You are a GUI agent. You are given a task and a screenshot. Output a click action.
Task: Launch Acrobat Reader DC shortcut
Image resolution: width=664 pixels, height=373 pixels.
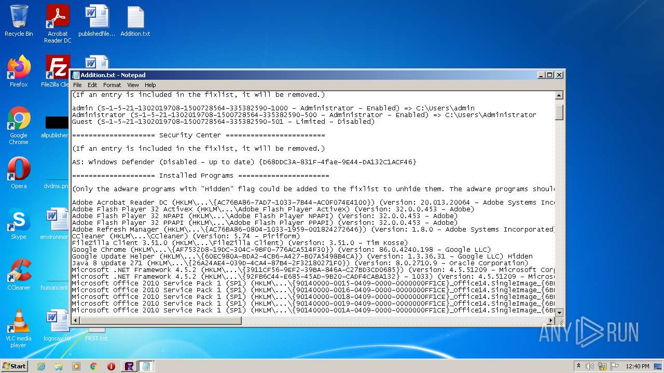[58, 24]
